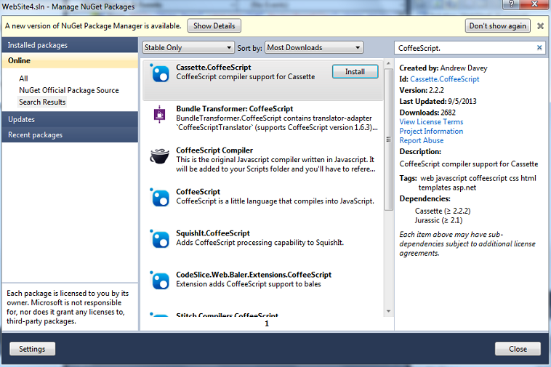The height and width of the screenshot is (367, 551).
Task: Clear the CoffeeScript search box text
Action: [539, 47]
